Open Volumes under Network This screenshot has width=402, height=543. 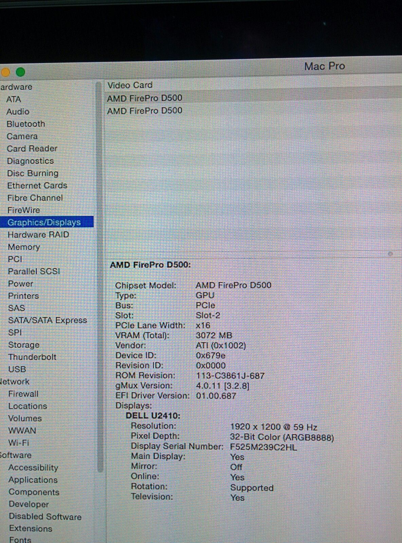pyautogui.click(x=25, y=418)
